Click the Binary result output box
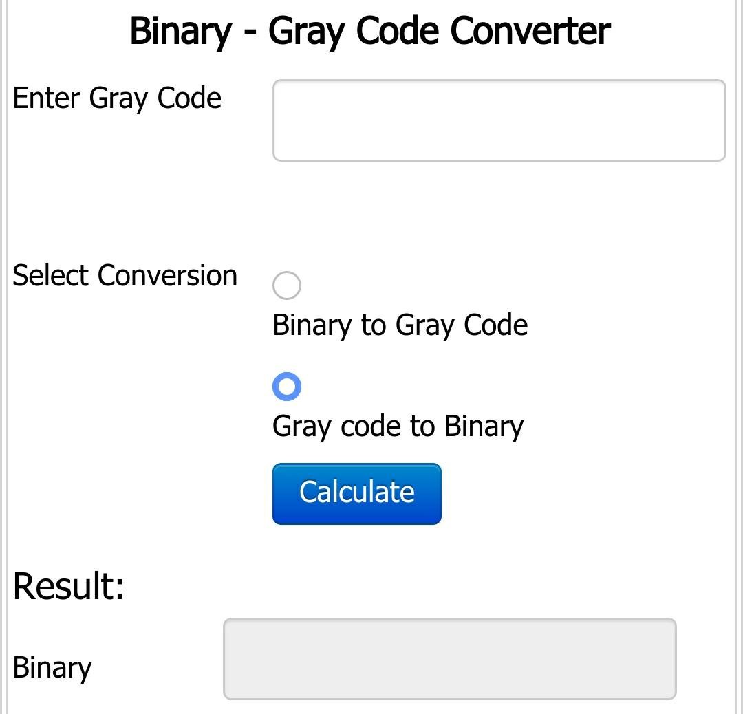This screenshot has width=743, height=714. point(451,658)
